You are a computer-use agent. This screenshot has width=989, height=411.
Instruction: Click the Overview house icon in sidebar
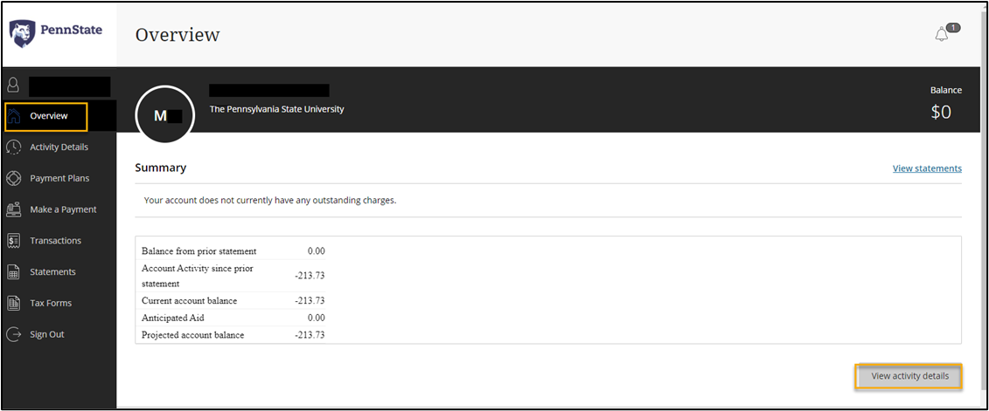click(x=14, y=116)
